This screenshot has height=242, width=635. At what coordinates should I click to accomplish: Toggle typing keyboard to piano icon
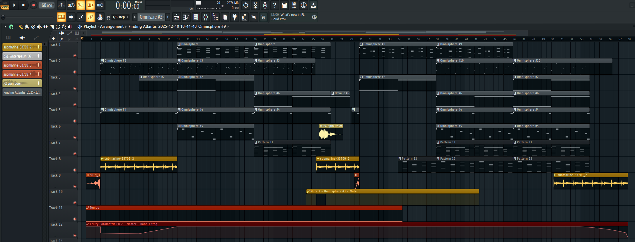(61, 17)
